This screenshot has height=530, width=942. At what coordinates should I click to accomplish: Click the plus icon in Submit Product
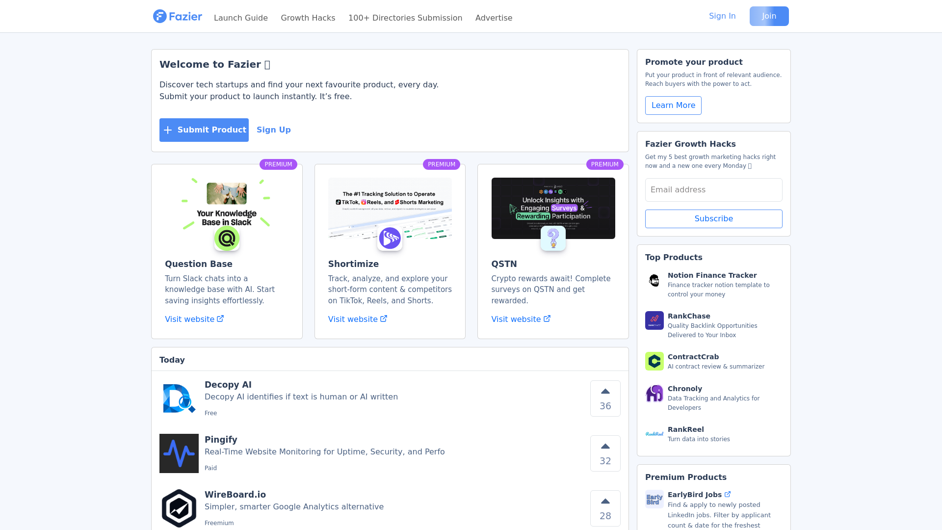click(x=168, y=130)
